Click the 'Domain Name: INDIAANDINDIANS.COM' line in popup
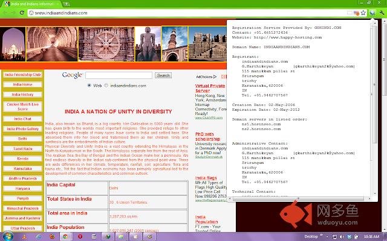Viewport: 387px width, 241px height. [271, 47]
